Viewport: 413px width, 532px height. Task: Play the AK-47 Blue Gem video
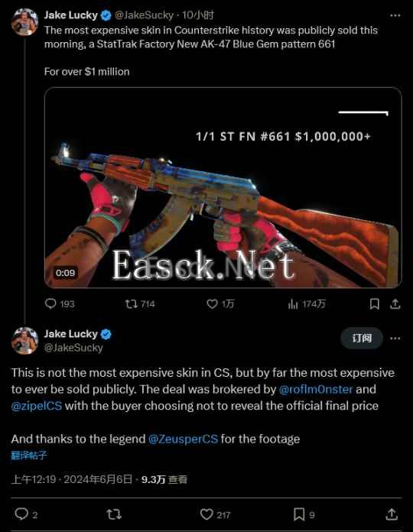(x=223, y=187)
